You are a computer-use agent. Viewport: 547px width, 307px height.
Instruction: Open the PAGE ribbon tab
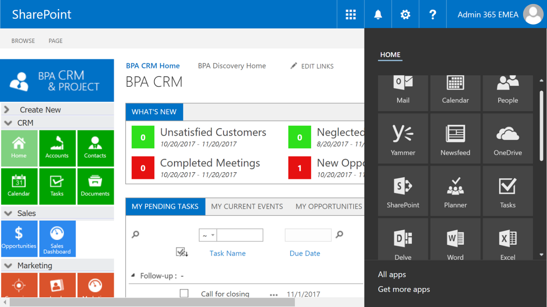55,41
